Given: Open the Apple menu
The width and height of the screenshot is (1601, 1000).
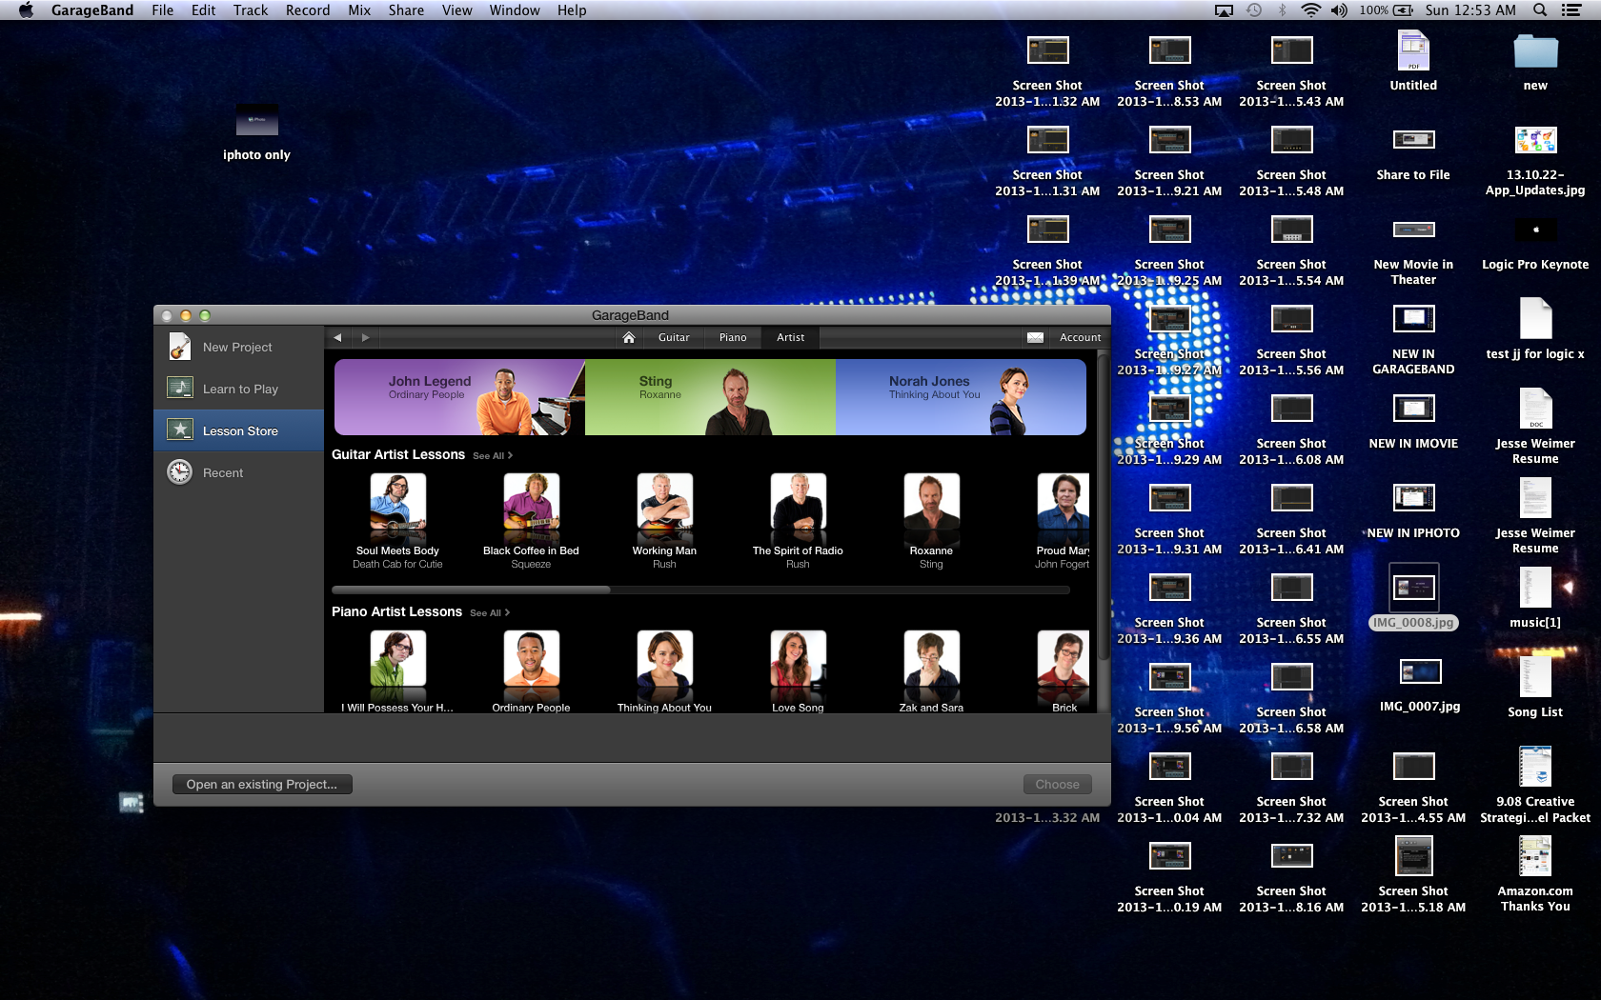Looking at the screenshot, I should pos(26,10).
